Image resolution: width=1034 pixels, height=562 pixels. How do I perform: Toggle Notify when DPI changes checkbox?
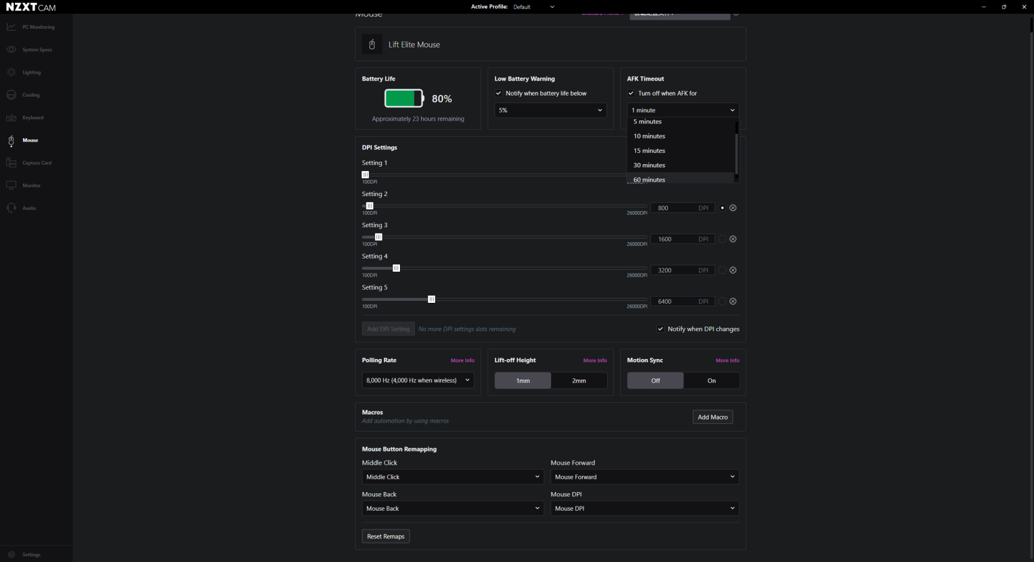[660, 329]
